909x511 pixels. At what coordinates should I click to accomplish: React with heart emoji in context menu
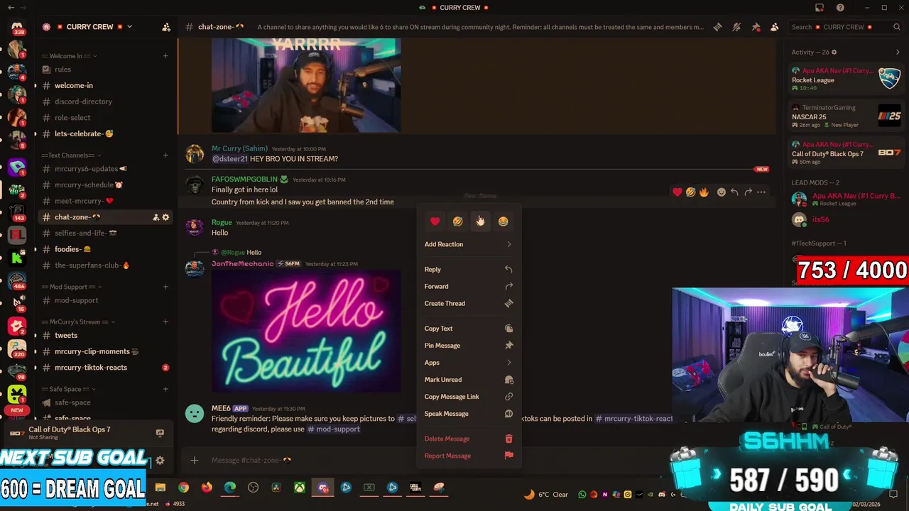pos(435,221)
